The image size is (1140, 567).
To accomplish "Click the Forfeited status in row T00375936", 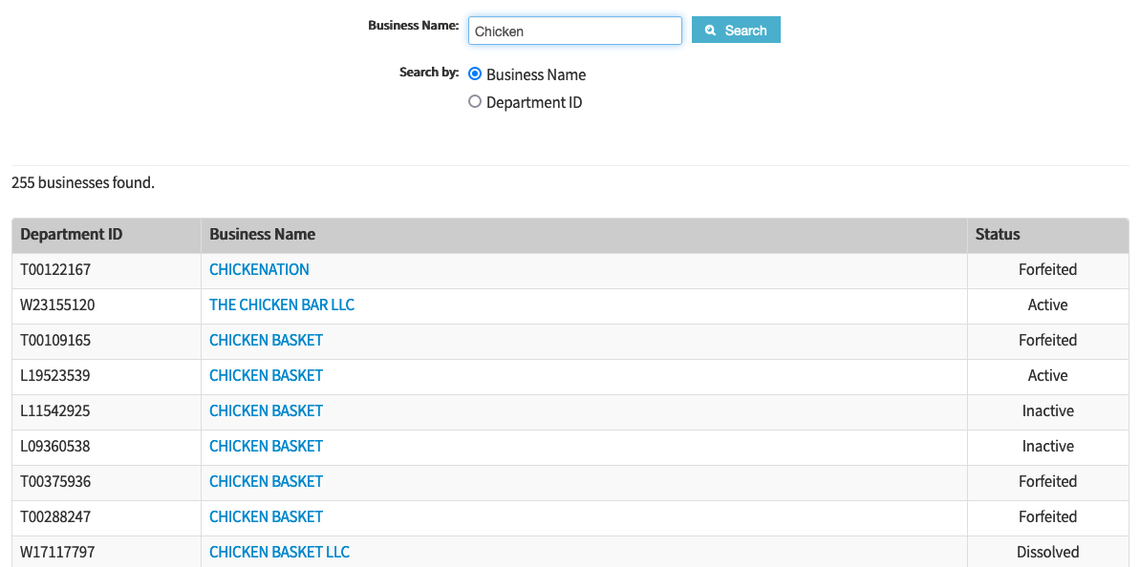I will 1047,481.
